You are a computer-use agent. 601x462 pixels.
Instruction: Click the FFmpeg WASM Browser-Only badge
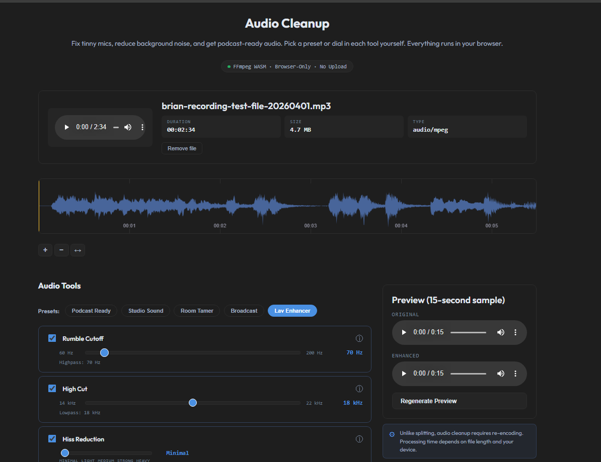pos(287,66)
